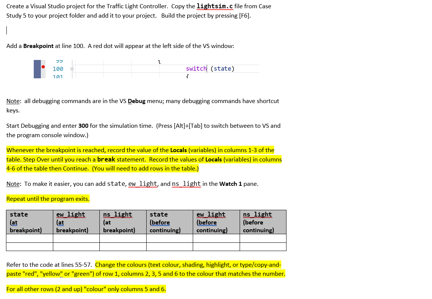Click the bold lightsim.c filename

point(214,6)
